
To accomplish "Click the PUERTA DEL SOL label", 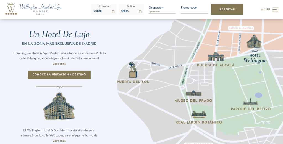I will [x=133, y=82].
